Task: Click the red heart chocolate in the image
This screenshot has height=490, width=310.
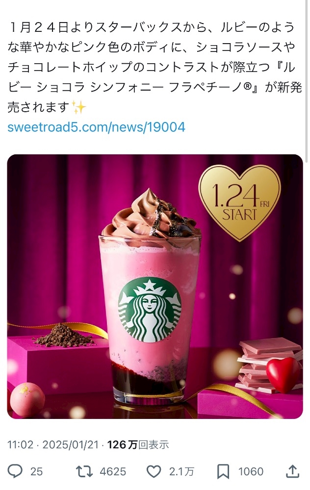Action: coord(283,375)
